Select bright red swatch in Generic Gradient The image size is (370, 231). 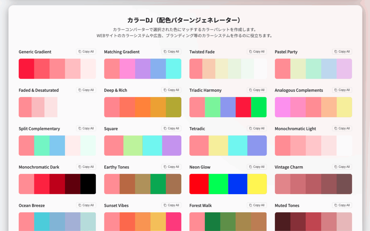tap(26, 69)
